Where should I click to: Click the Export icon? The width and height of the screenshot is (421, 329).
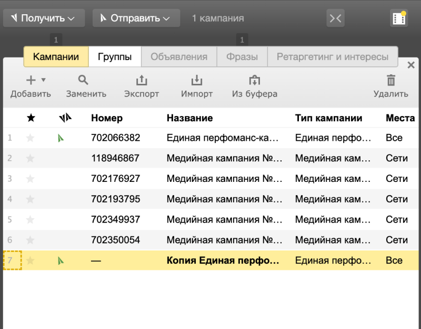142,80
